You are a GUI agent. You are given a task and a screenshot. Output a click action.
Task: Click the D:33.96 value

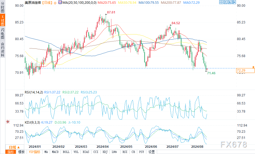tap(61, 122)
